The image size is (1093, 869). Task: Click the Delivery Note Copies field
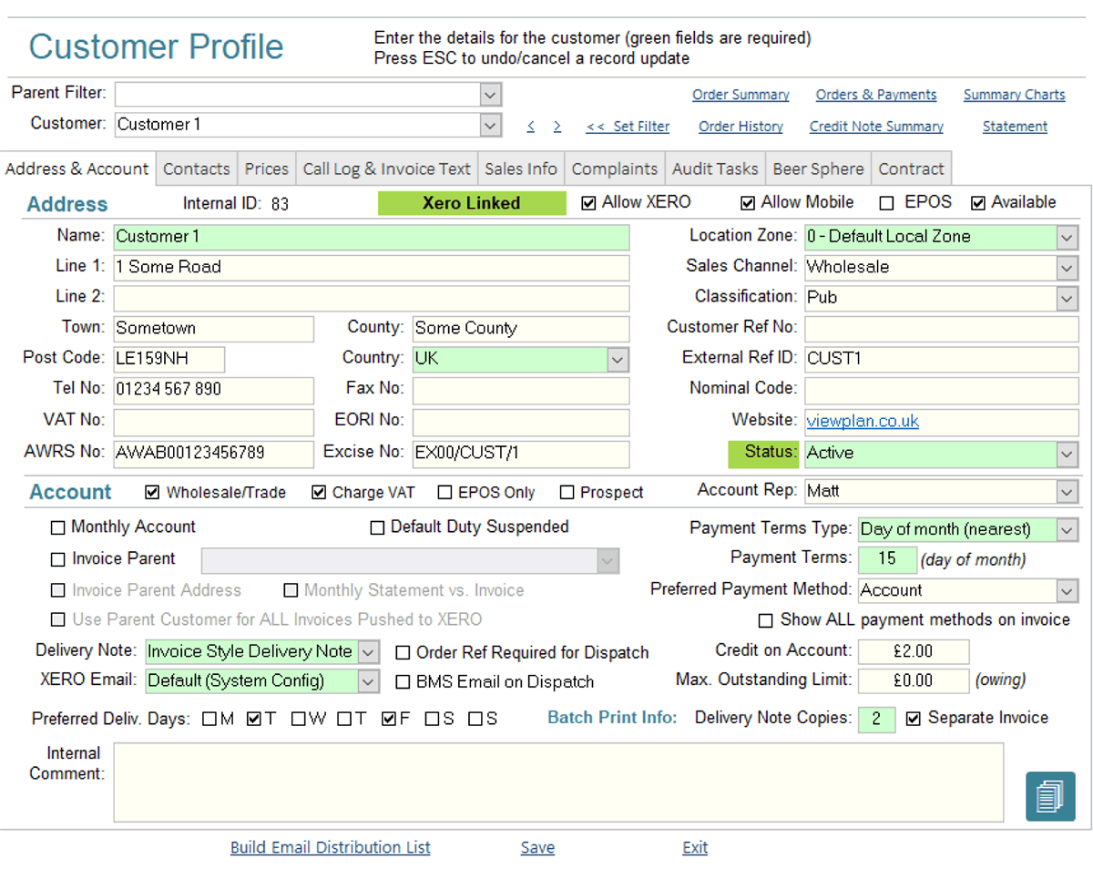pos(876,719)
